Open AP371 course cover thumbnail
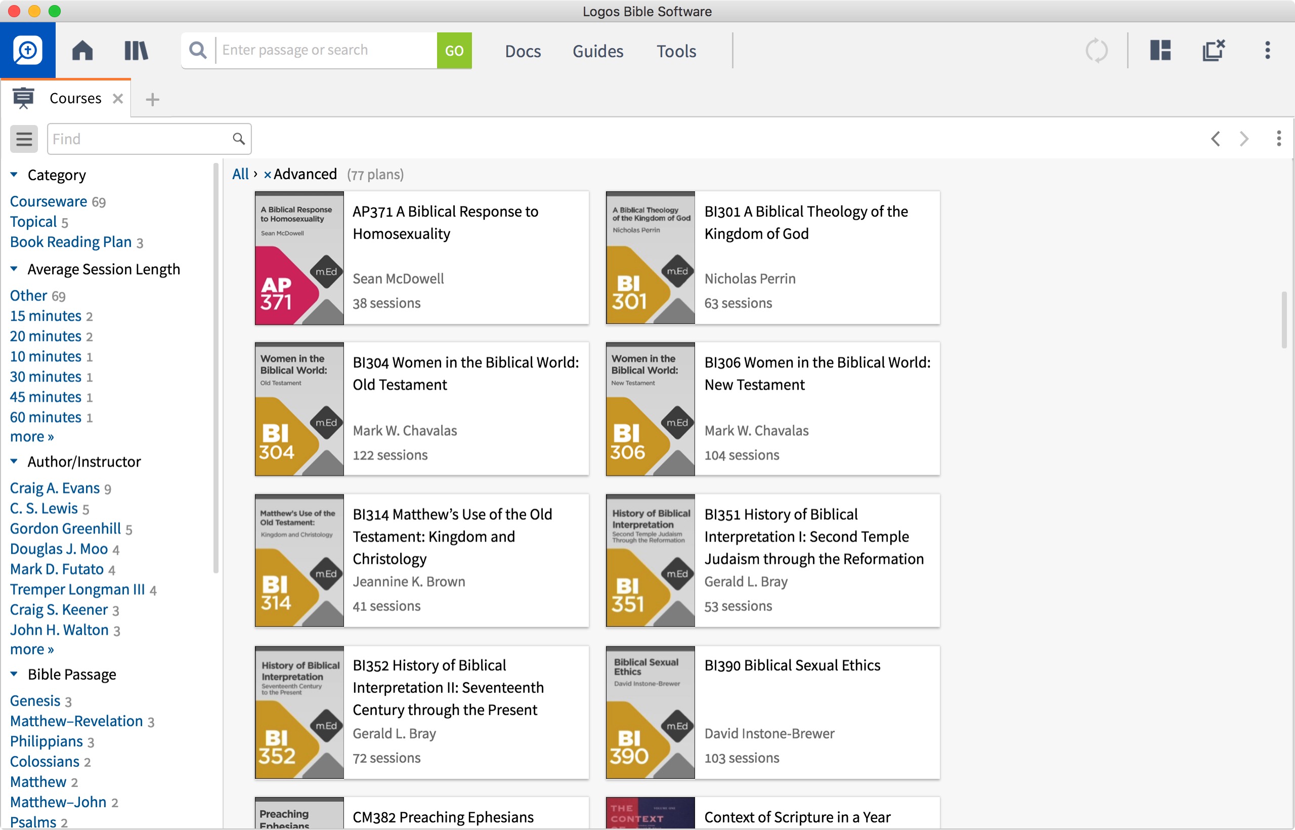Screen dimensions: 1295x830 tap(299, 258)
